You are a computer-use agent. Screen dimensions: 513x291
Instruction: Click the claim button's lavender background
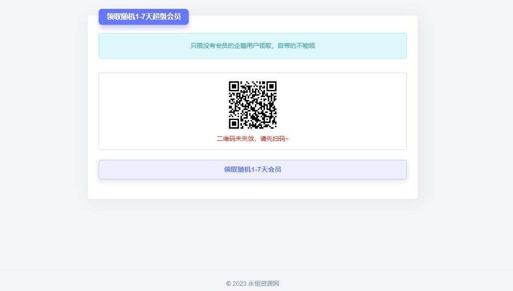click(x=147, y=170)
